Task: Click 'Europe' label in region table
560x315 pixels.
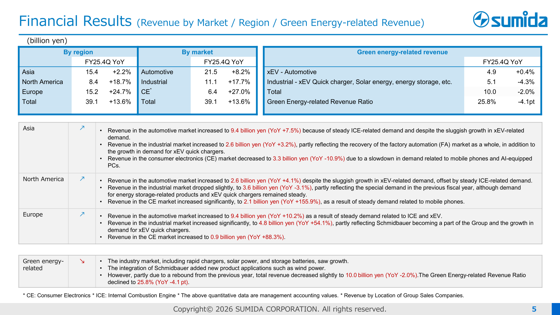Action: pyautogui.click(x=32, y=92)
